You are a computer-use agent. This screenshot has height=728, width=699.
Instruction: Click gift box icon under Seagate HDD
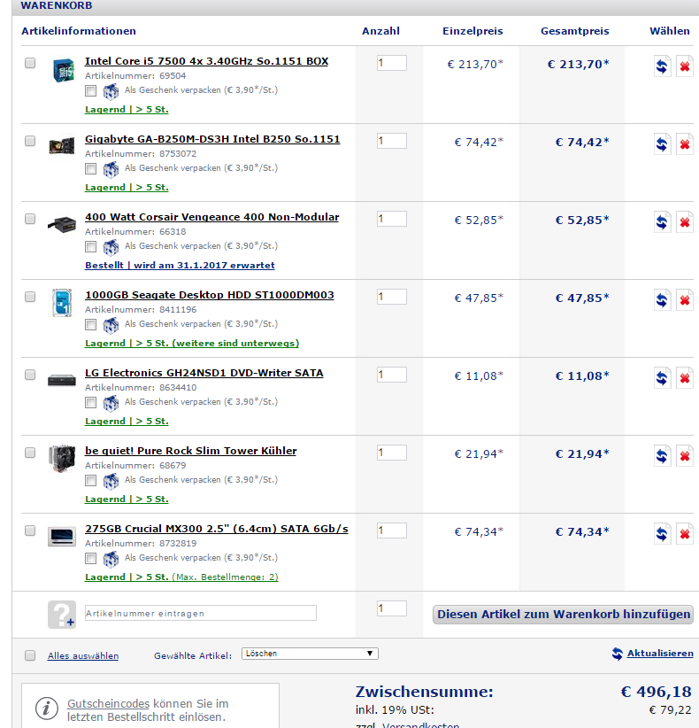tap(111, 325)
